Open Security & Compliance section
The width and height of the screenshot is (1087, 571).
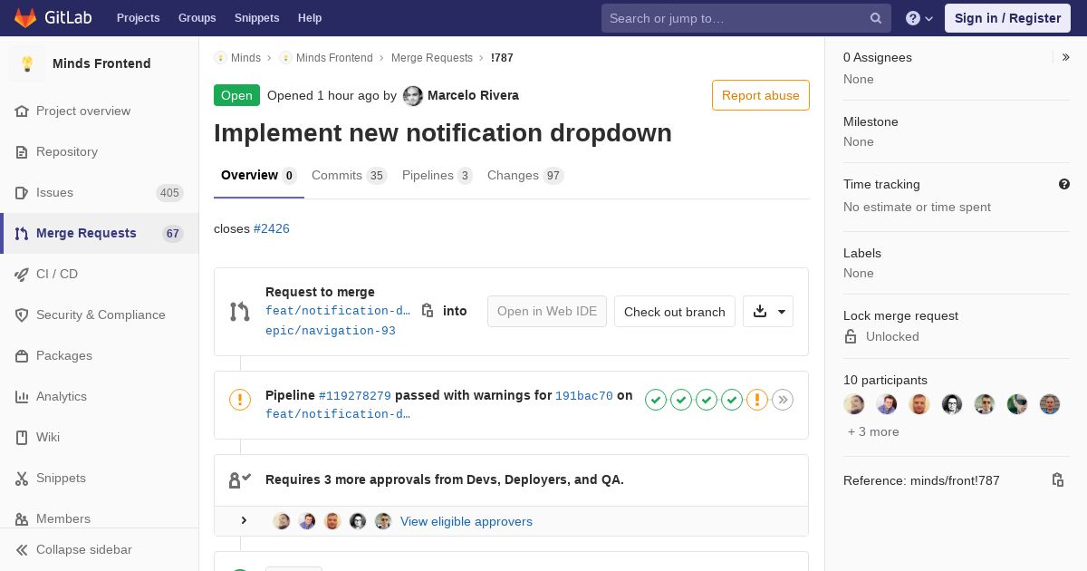pyautogui.click(x=100, y=315)
